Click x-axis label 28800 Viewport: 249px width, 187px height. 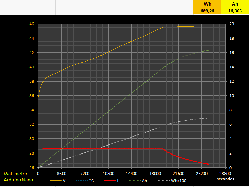click(x=225, y=174)
